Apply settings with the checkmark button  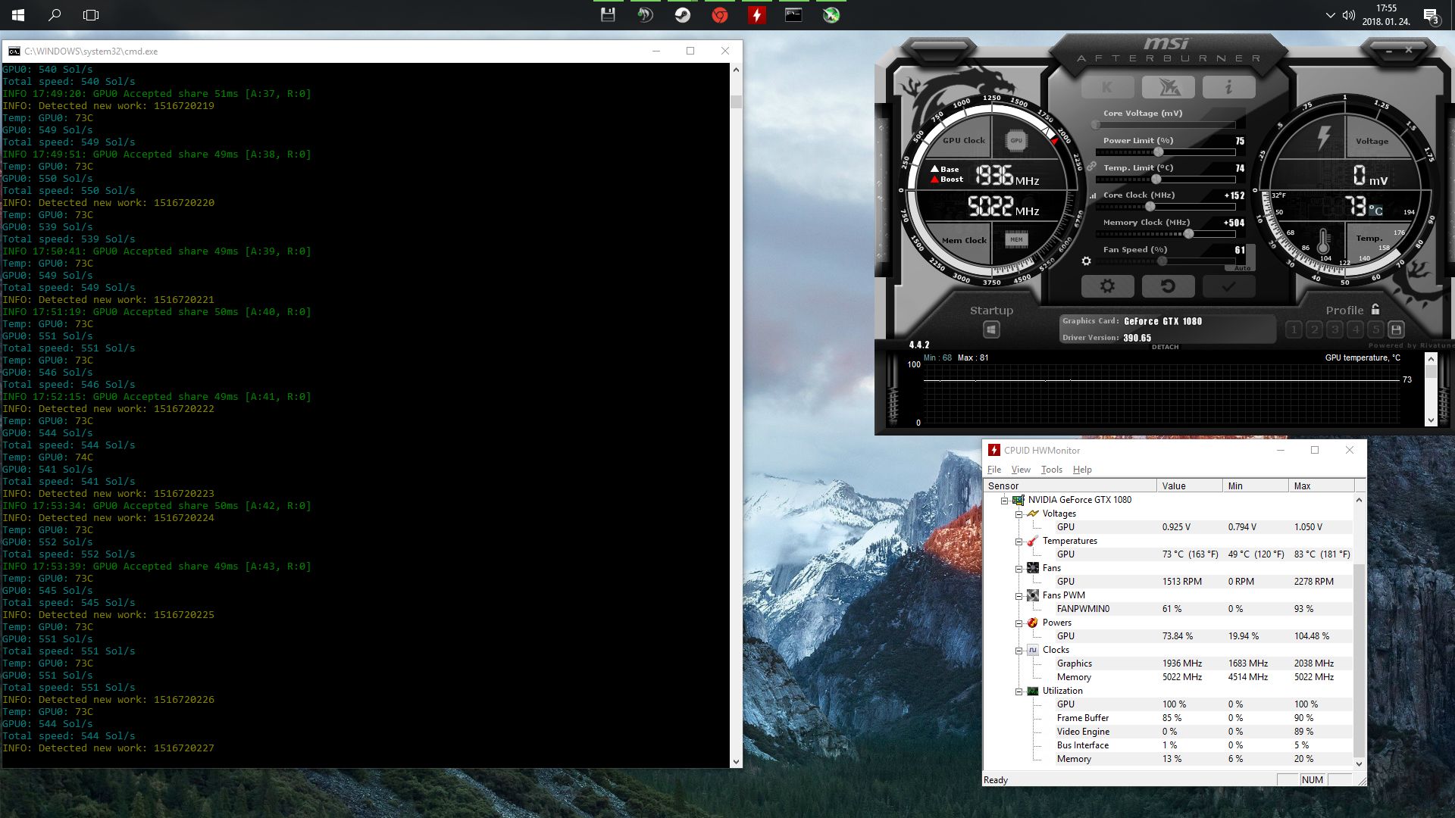1228,286
